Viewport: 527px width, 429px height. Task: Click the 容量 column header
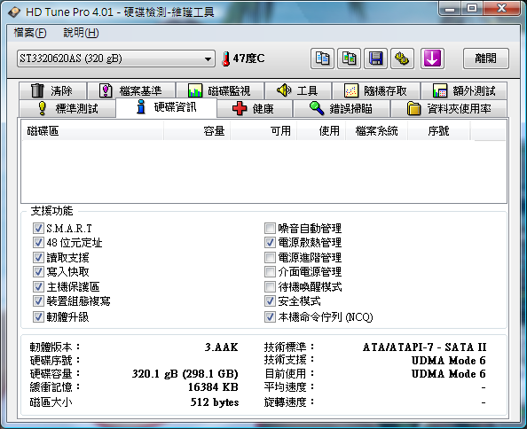197,130
